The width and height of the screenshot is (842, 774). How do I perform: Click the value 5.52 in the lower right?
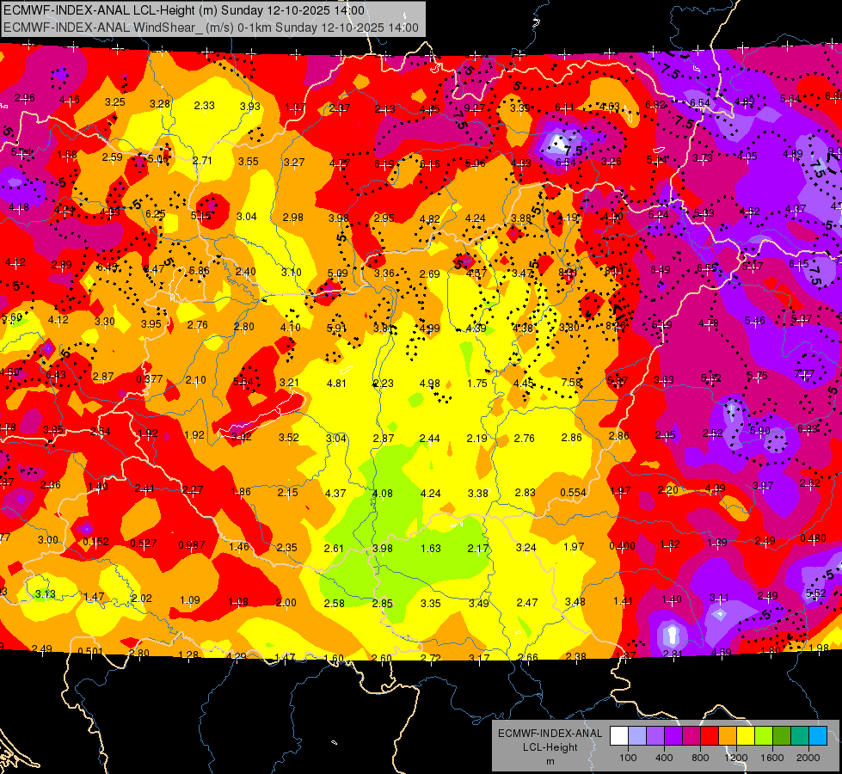816,593
